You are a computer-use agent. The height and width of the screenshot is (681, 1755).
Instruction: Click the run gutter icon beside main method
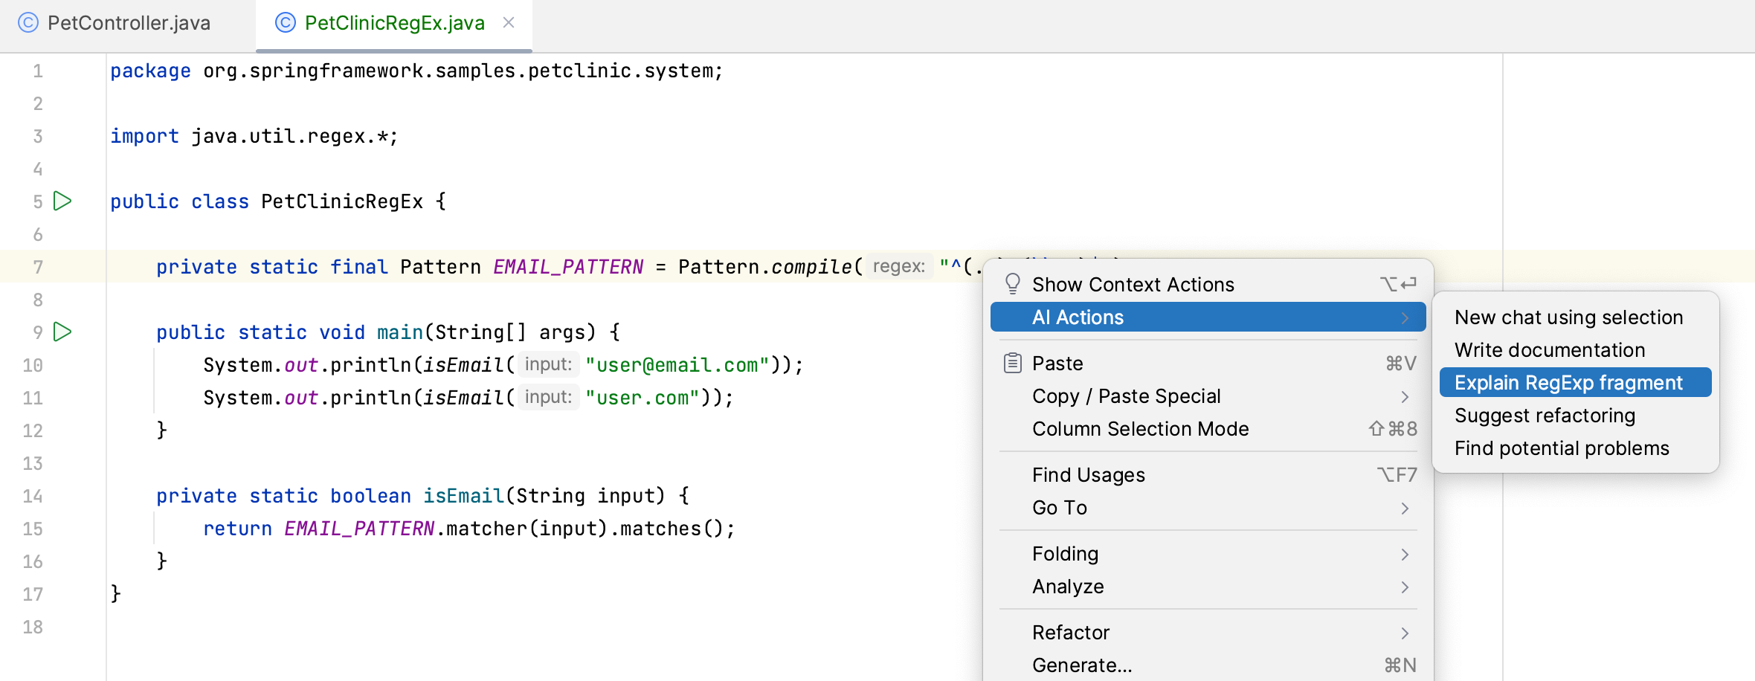(63, 332)
